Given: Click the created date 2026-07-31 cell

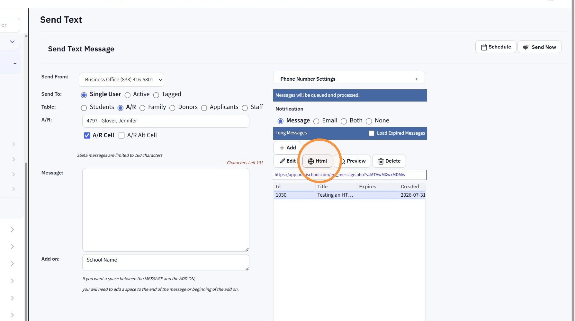Looking at the screenshot, I should [412, 195].
